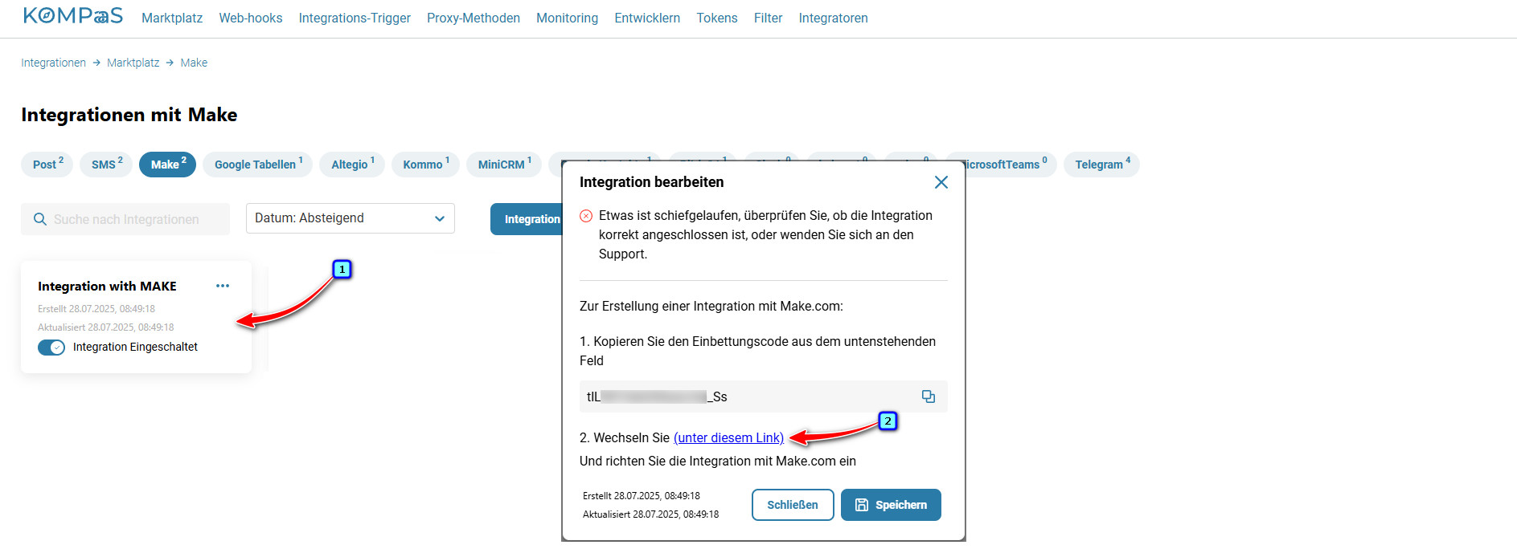Open Filter in the top navigation
The width and height of the screenshot is (1517, 553).
coord(768,18)
